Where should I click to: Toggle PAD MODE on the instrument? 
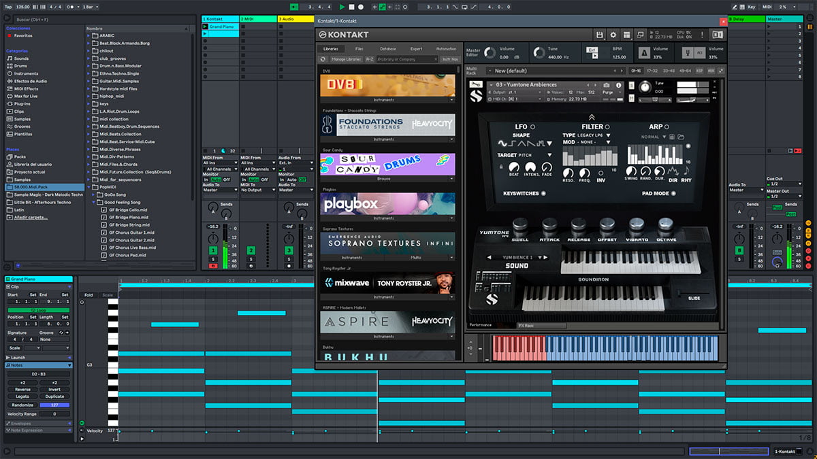tap(673, 194)
